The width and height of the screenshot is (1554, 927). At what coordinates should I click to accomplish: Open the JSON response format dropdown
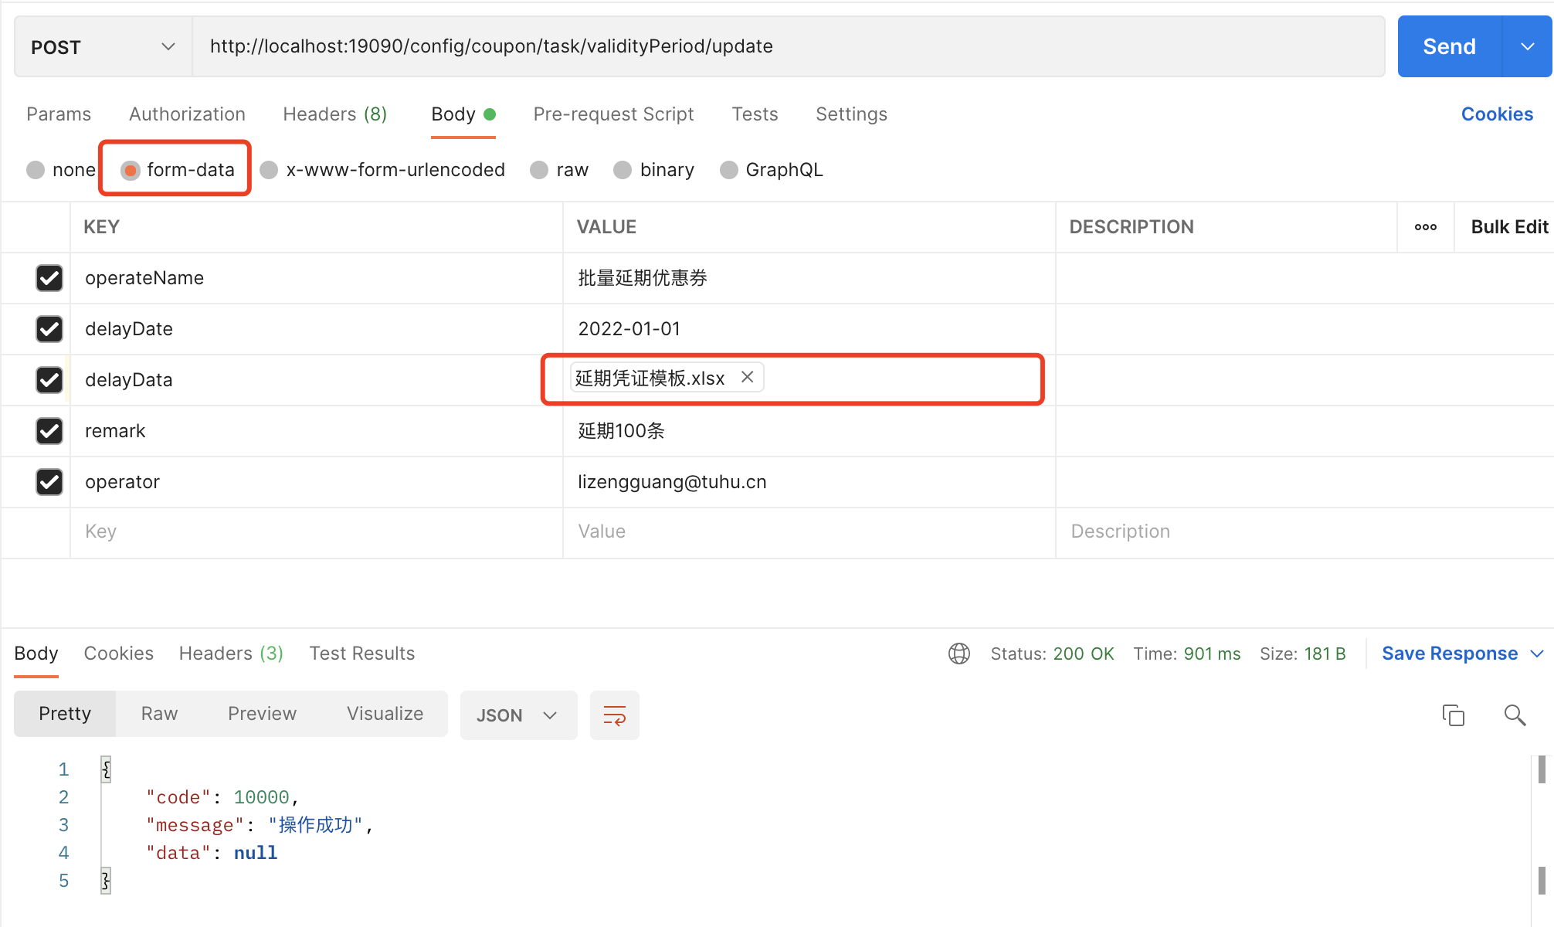click(x=518, y=715)
